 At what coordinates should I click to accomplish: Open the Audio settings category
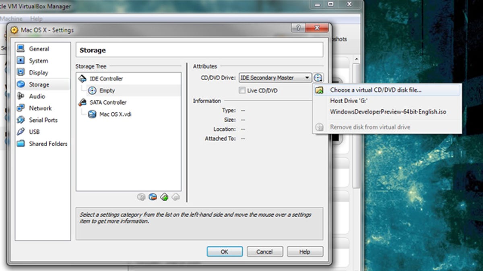click(x=37, y=96)
